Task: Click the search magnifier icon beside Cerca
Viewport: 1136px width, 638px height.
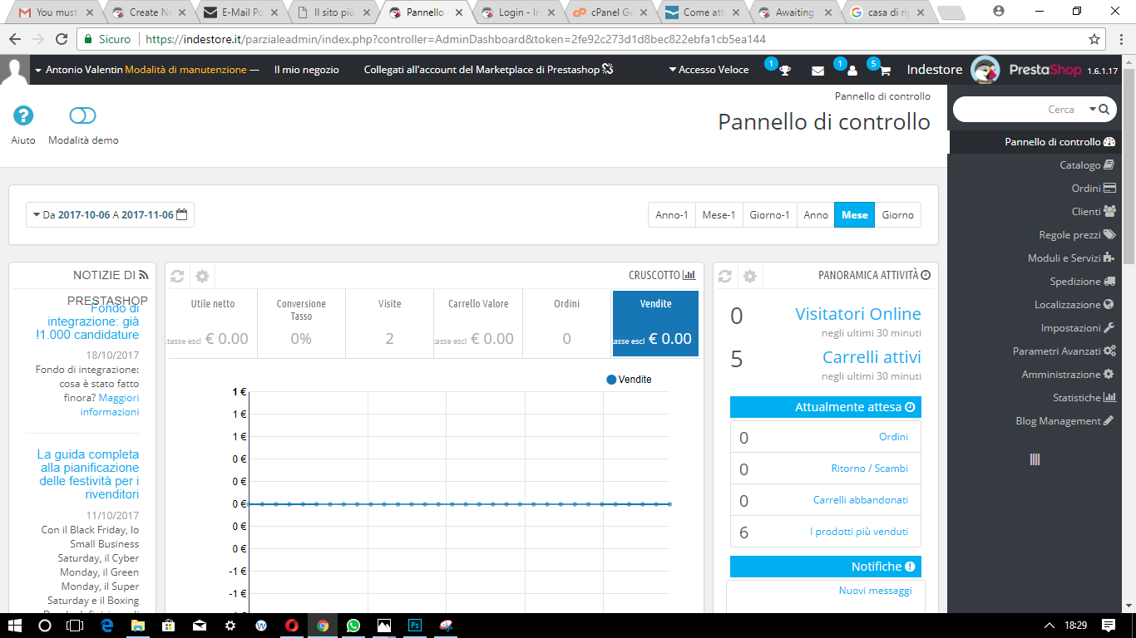Action: point(1104,109)
